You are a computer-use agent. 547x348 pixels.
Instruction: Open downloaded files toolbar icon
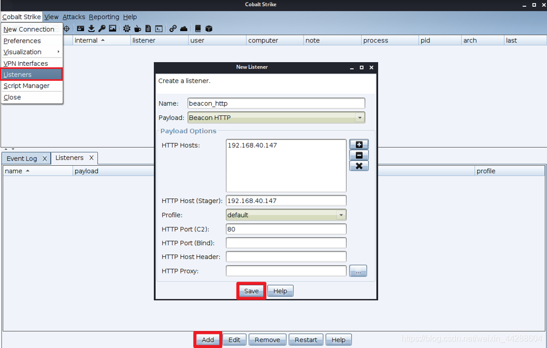click(91, 28)
